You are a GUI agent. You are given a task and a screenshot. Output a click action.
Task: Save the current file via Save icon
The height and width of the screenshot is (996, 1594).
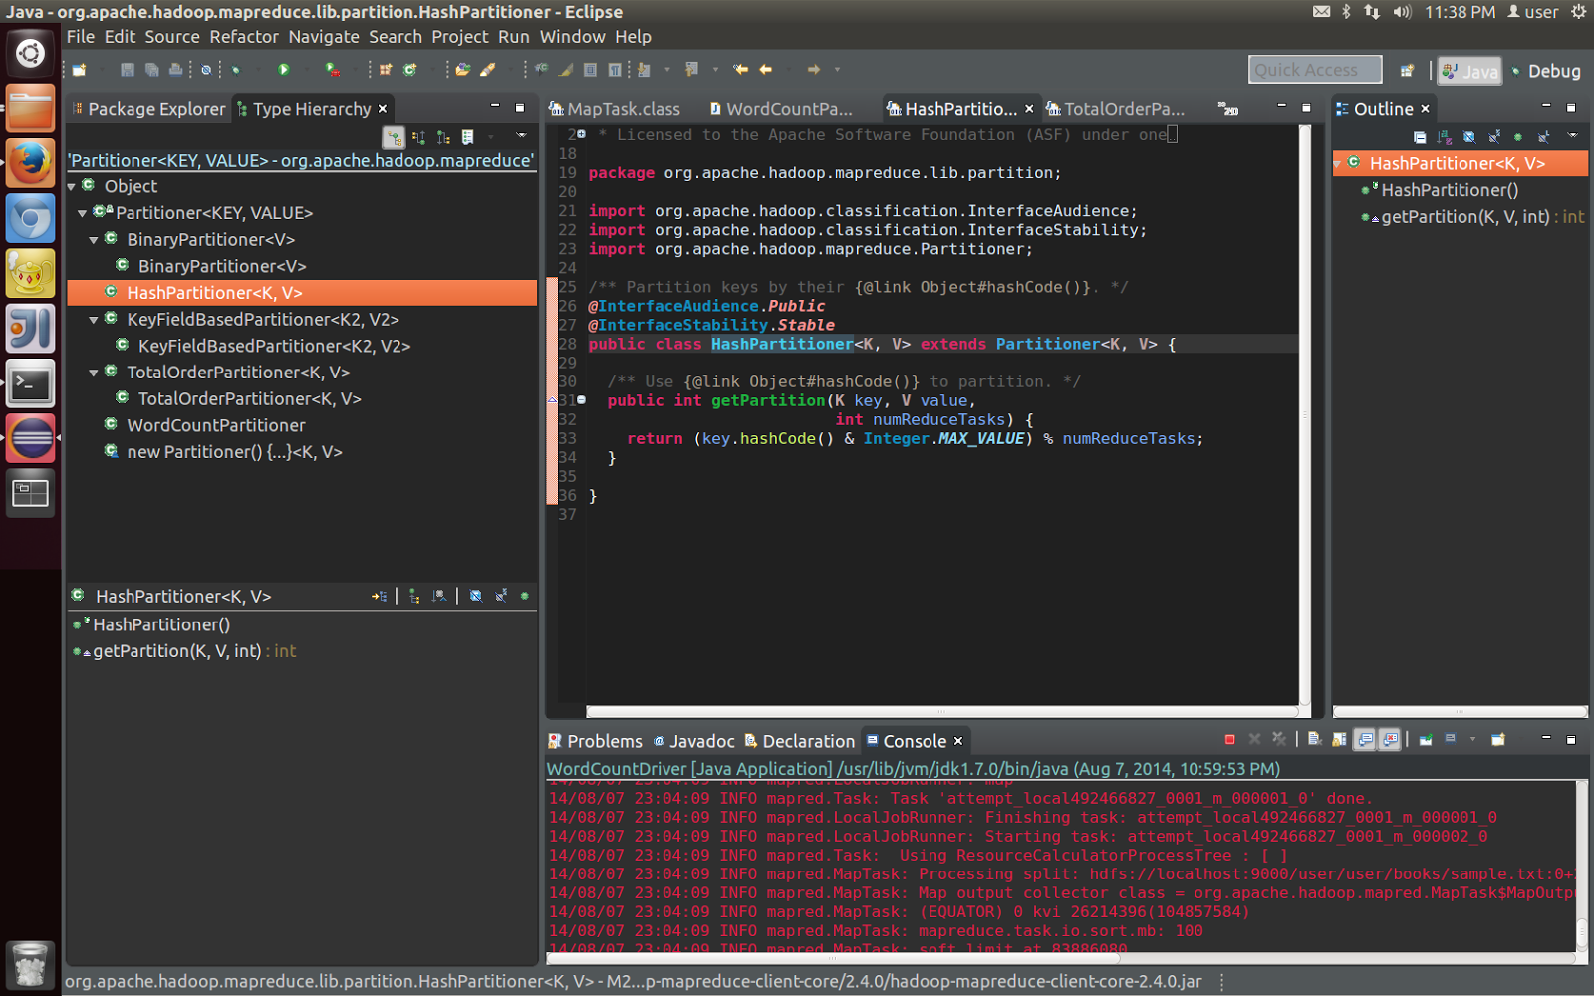point(127,69)
